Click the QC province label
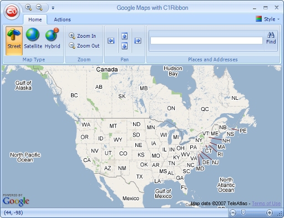 (x=205, y=109)
